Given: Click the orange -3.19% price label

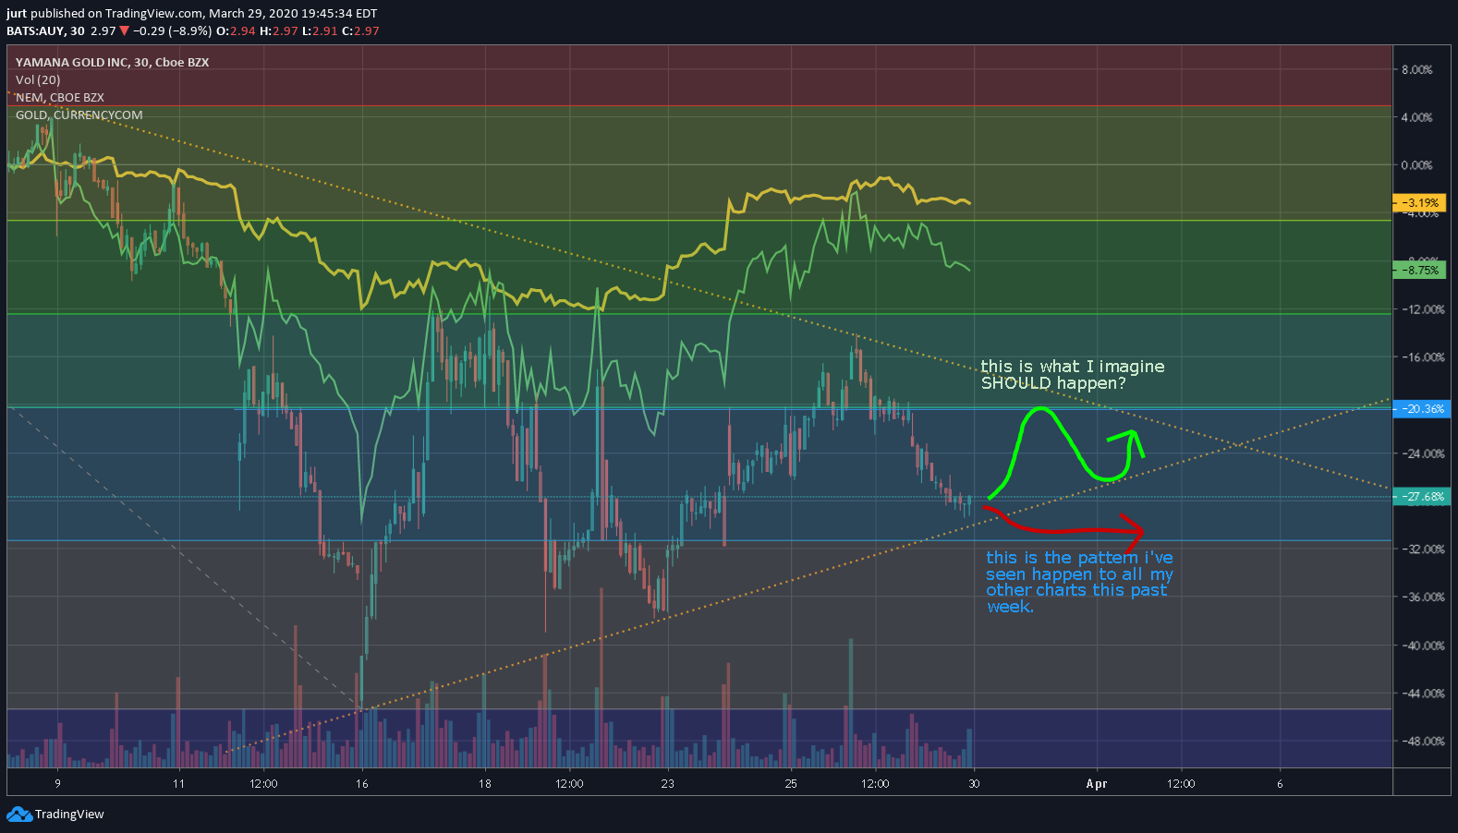Looking at the screenshot, I should coord(1419,202).
